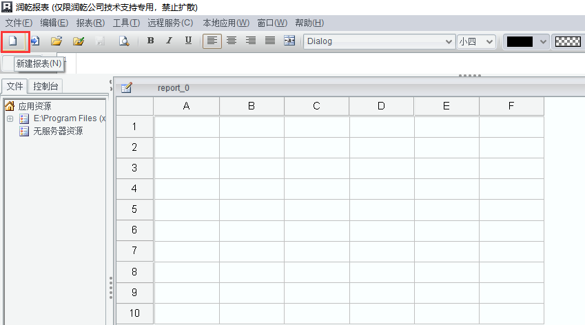
Task: Expand the E:\Program Files tree node
Action: 10,119
